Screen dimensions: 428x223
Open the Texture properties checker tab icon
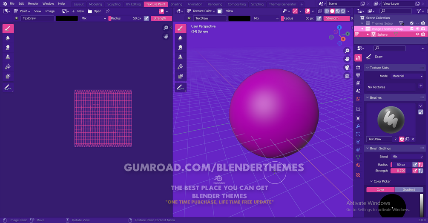click(x=358, y=175)
